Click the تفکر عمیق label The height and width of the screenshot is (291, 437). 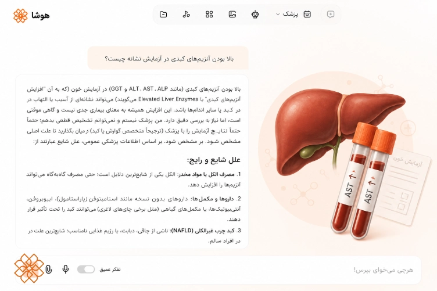[110, 270]
